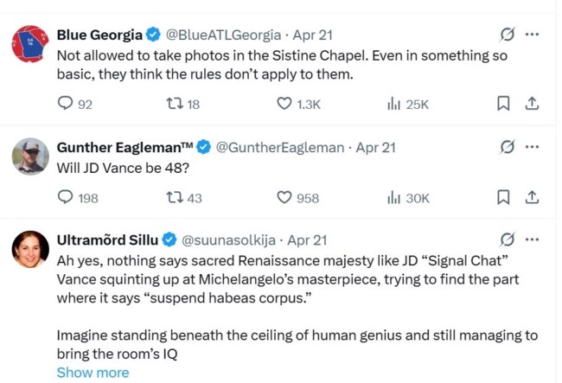Like the Blue Georgia tweet

(x=284, y=104)
